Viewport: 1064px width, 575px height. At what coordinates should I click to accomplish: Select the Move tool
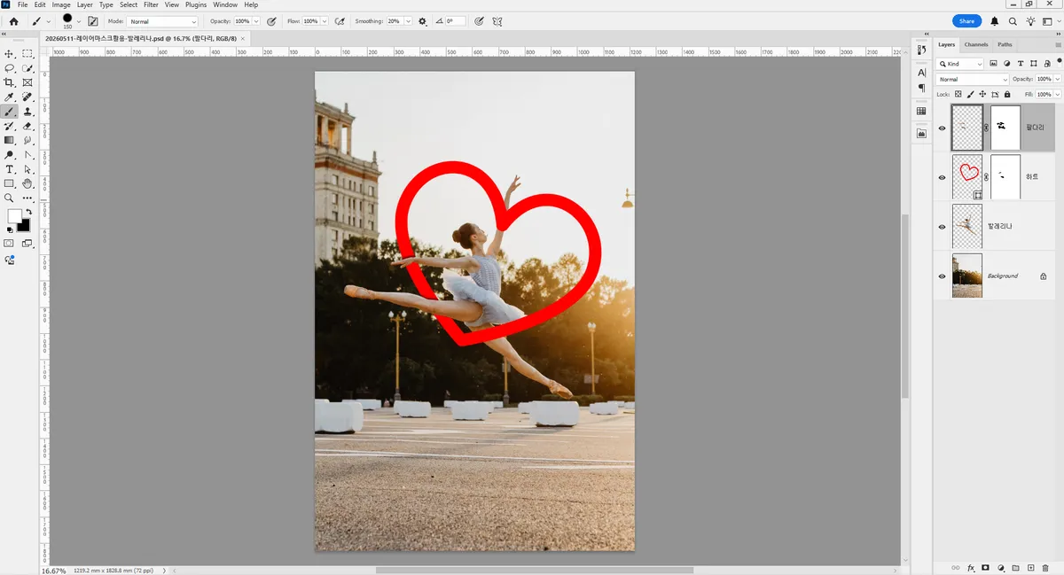click(10, 54)
